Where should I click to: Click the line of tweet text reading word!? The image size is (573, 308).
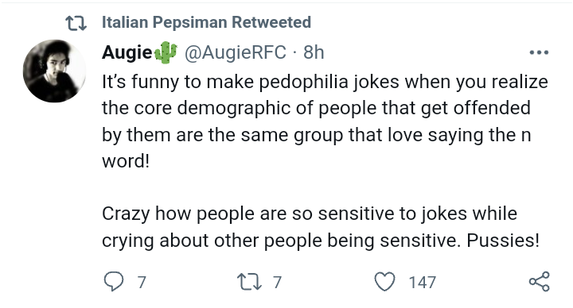[126, 161]
